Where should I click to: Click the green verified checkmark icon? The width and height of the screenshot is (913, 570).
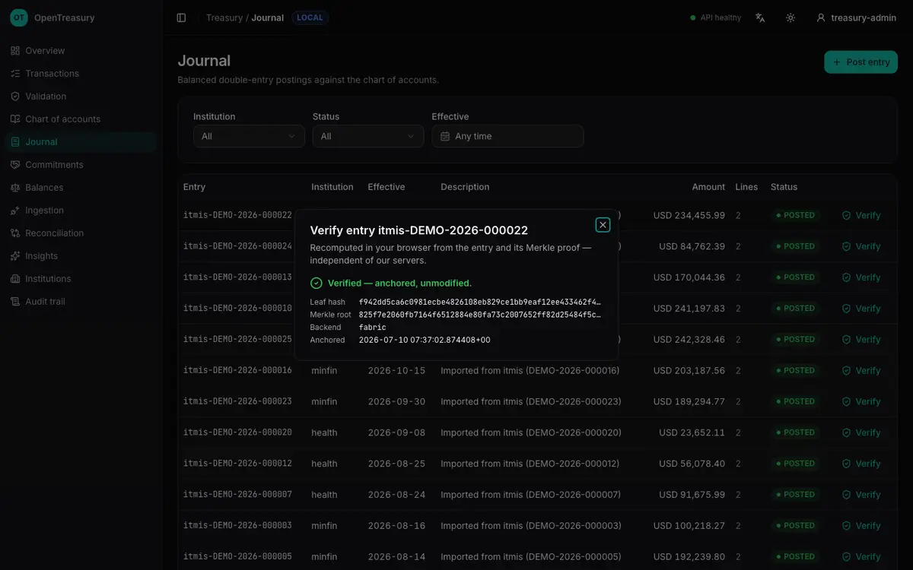pyautogui.click(x=317, y=283)
